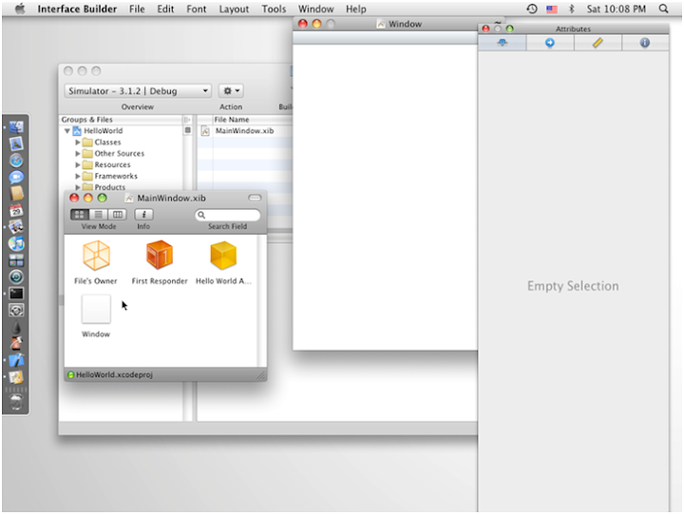The image size is (684, 515).
Task: Click the Window object icon
Action: tap(96, 310)
